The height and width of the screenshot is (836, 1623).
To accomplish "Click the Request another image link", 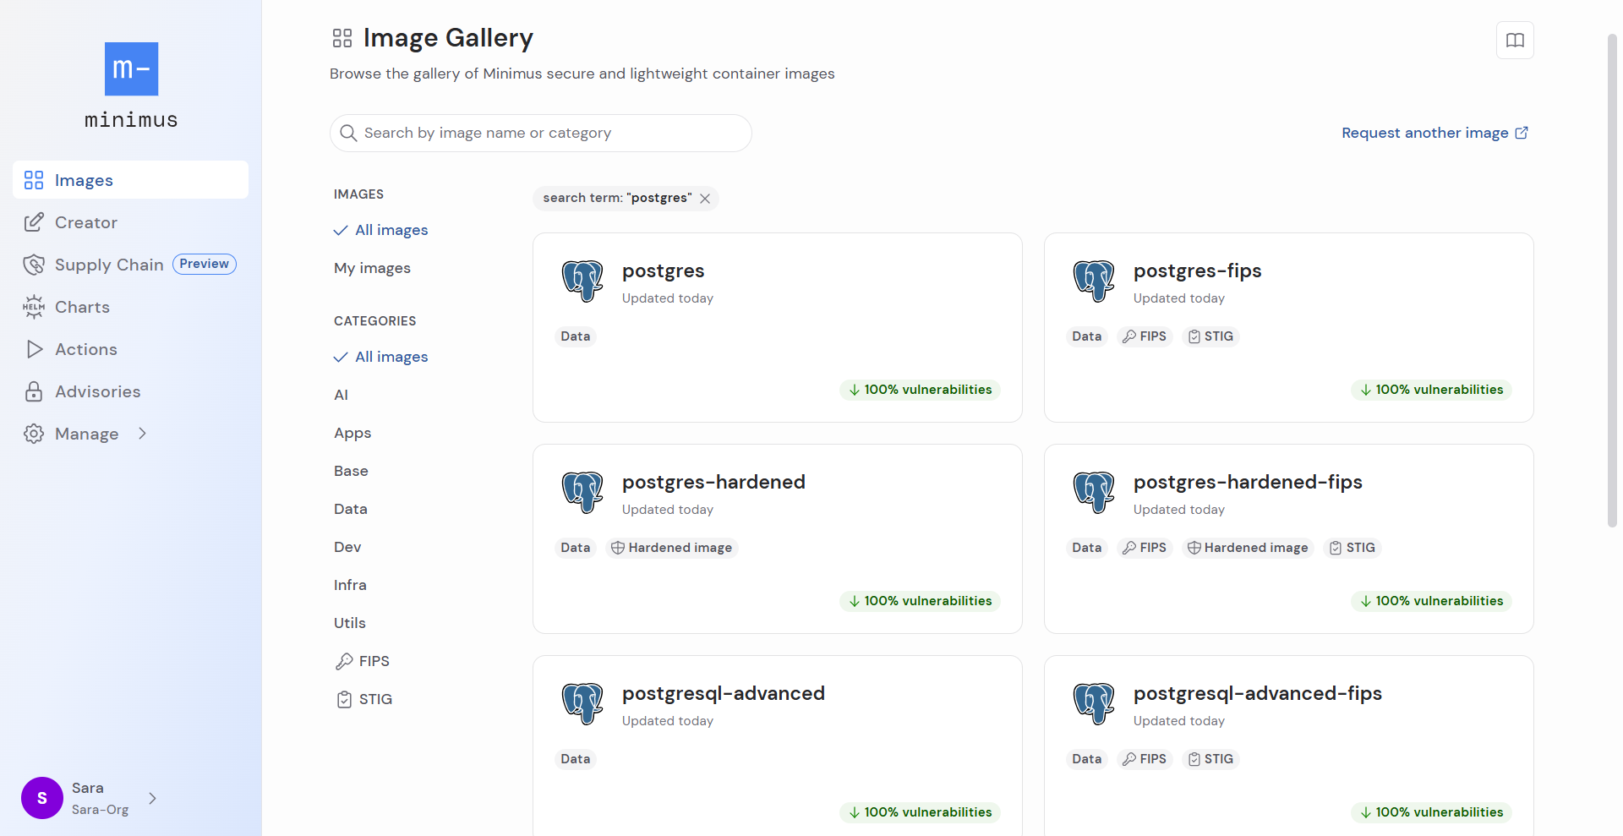I will pyautogui.click(x=1424, y=133).
